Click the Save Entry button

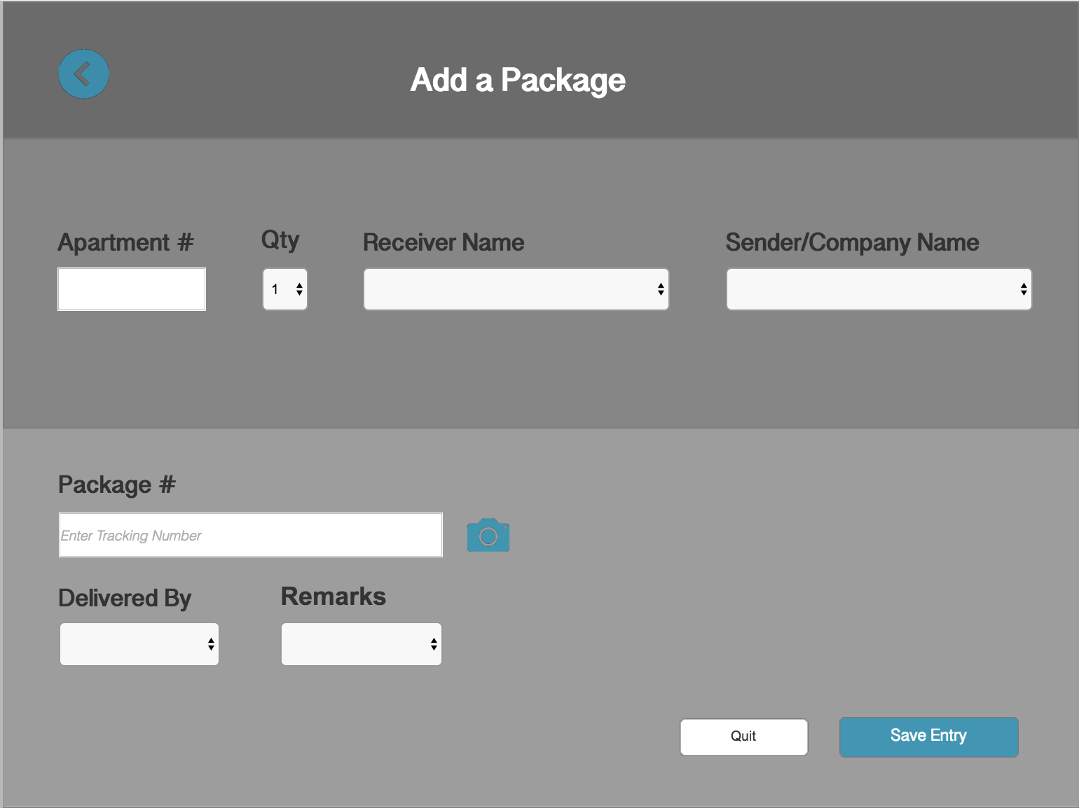tap(929, 737)
